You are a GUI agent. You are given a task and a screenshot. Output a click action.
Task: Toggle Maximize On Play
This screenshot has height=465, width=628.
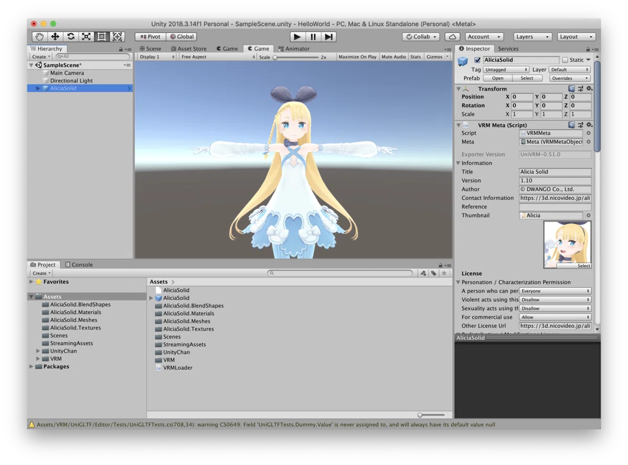click(357, 57)
